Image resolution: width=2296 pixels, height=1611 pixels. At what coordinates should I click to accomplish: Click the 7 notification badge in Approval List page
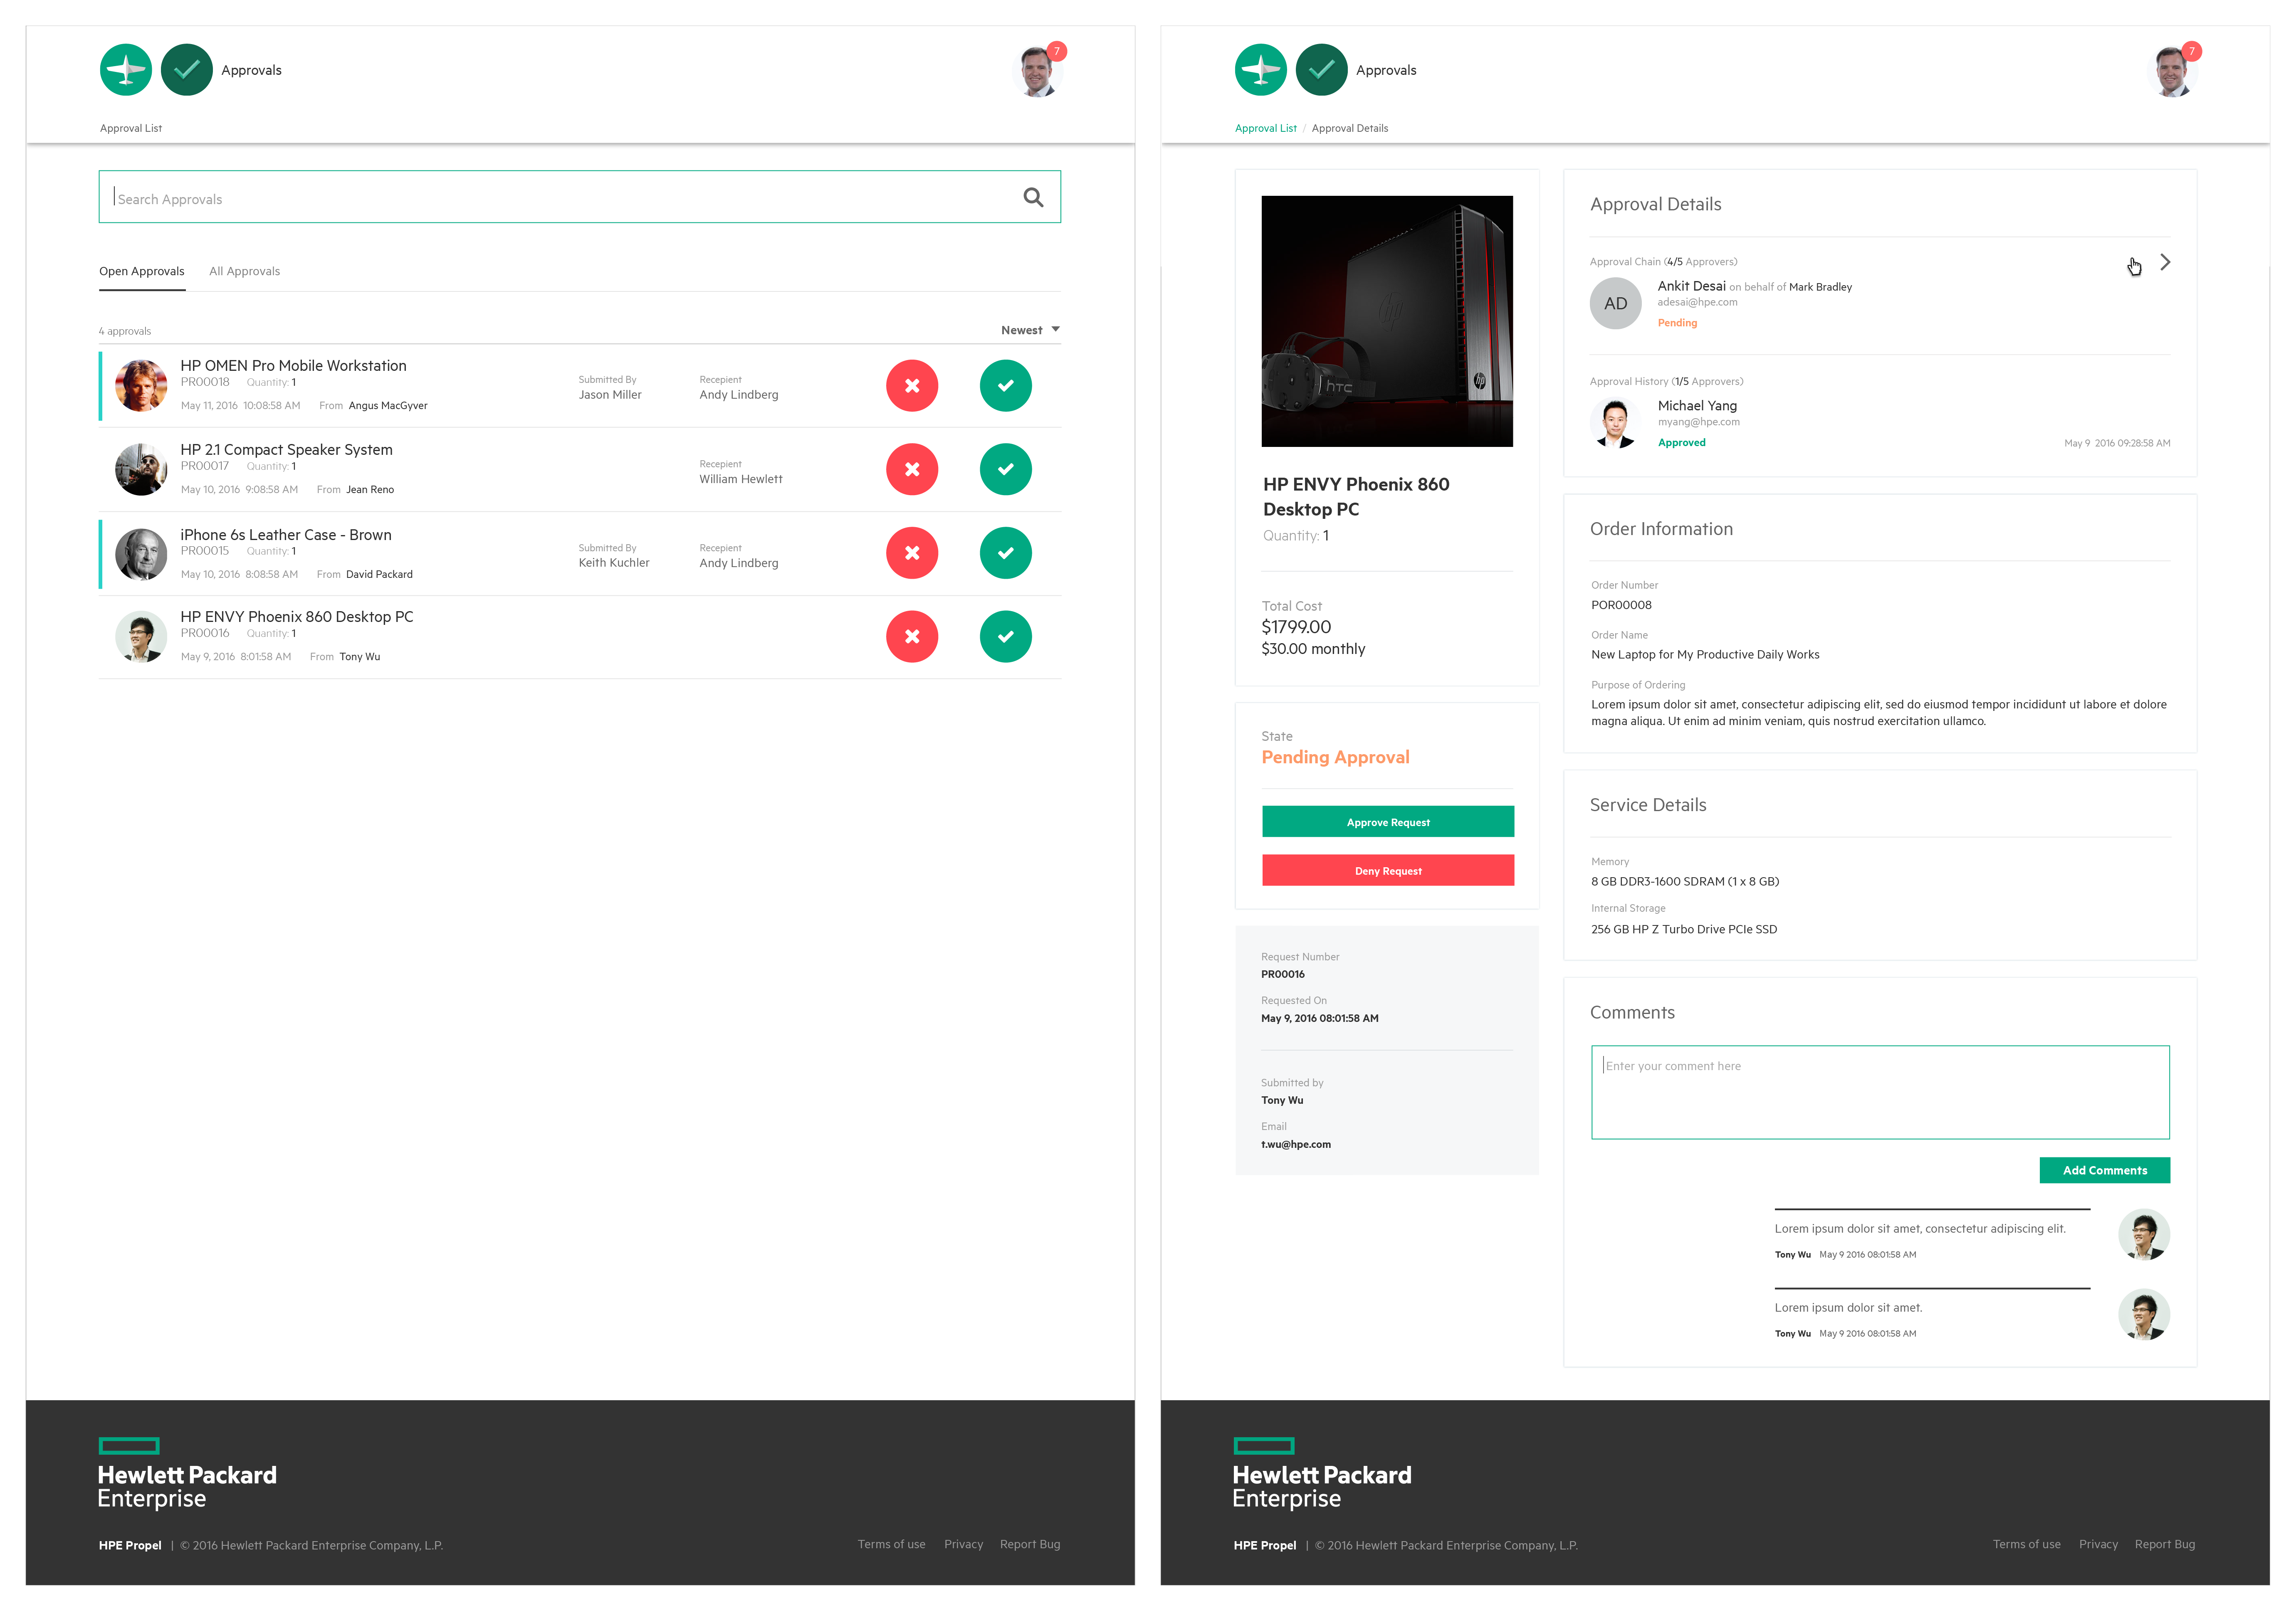click(x=1057, y=51)
